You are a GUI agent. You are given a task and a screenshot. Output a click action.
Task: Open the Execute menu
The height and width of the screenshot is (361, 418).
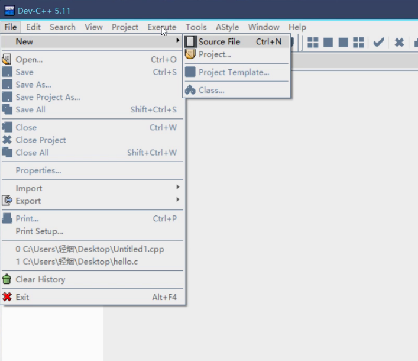click(x=161, y=27)
